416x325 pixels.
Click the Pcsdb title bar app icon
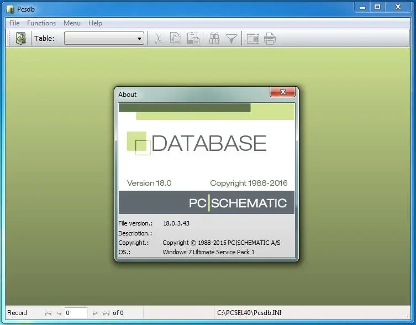pos(10,9)
